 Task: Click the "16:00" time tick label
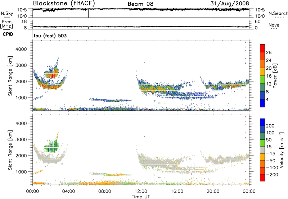point(177,191)
